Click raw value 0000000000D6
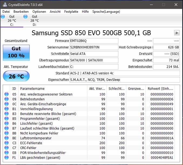 pos(162,99)
